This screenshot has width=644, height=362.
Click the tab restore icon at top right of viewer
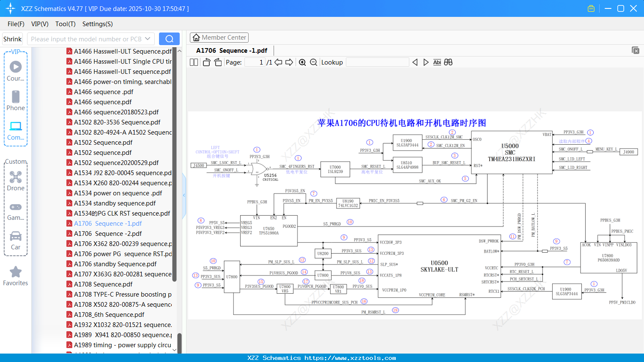click(636, 50)
